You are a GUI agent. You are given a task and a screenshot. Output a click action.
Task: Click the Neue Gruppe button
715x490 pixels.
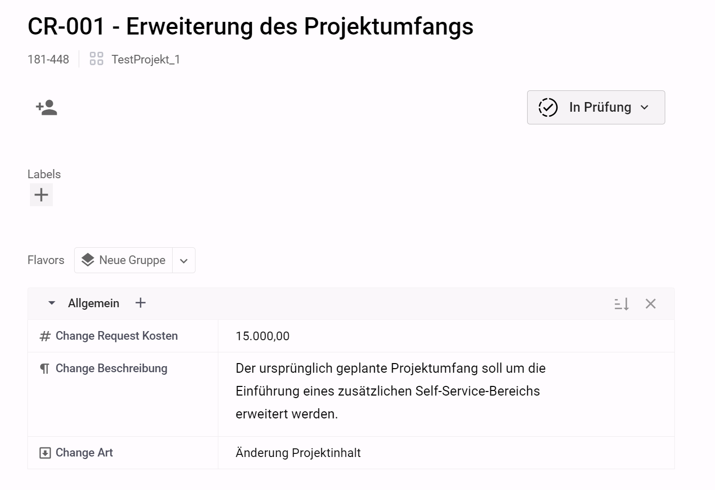123,260
